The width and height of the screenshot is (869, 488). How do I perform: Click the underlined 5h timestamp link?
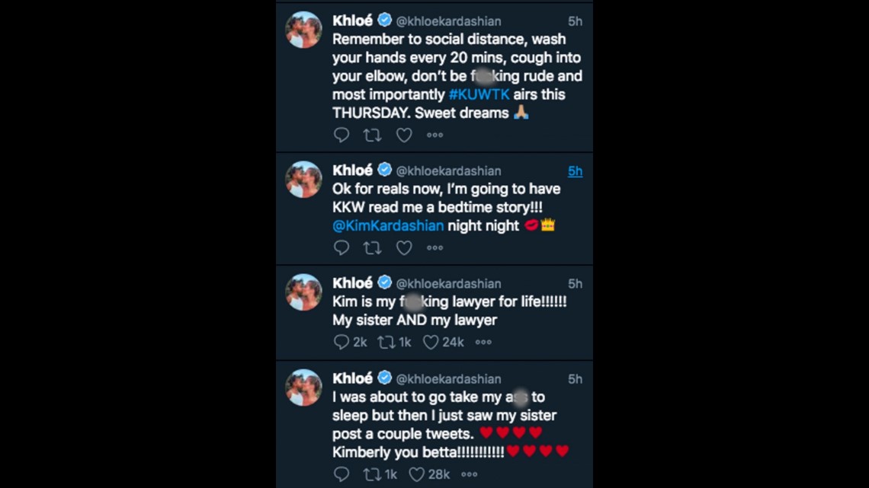pos(575,171)
